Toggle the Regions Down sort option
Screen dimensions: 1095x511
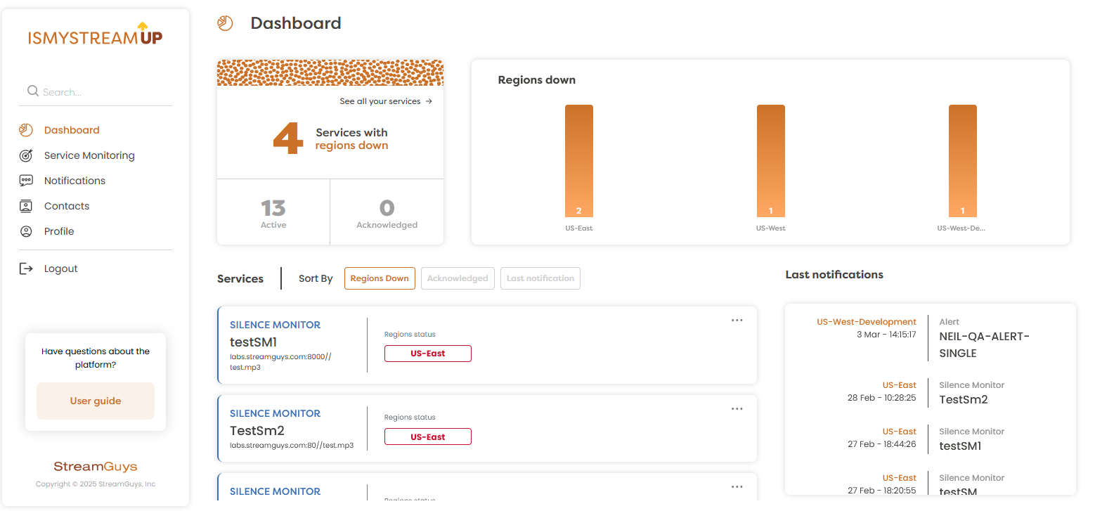(380, 278)
